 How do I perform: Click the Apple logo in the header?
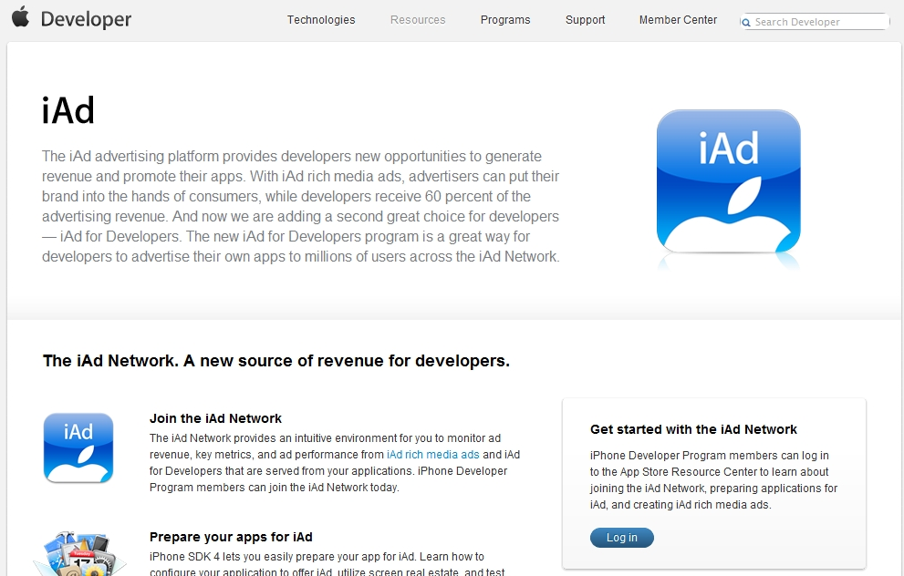pos(20,18)
